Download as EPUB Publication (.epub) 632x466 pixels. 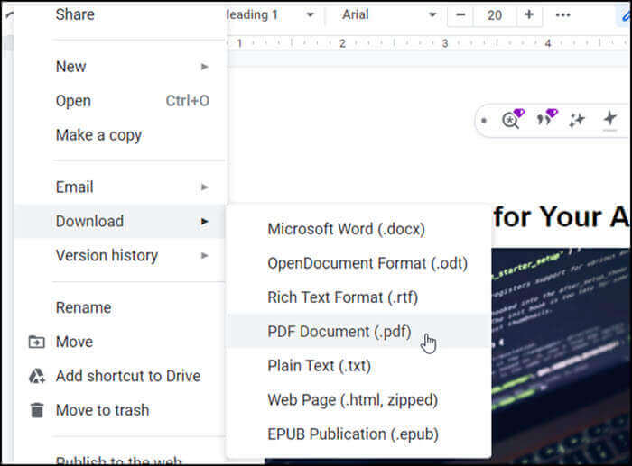pyautogui.click(x=358, y=434)
